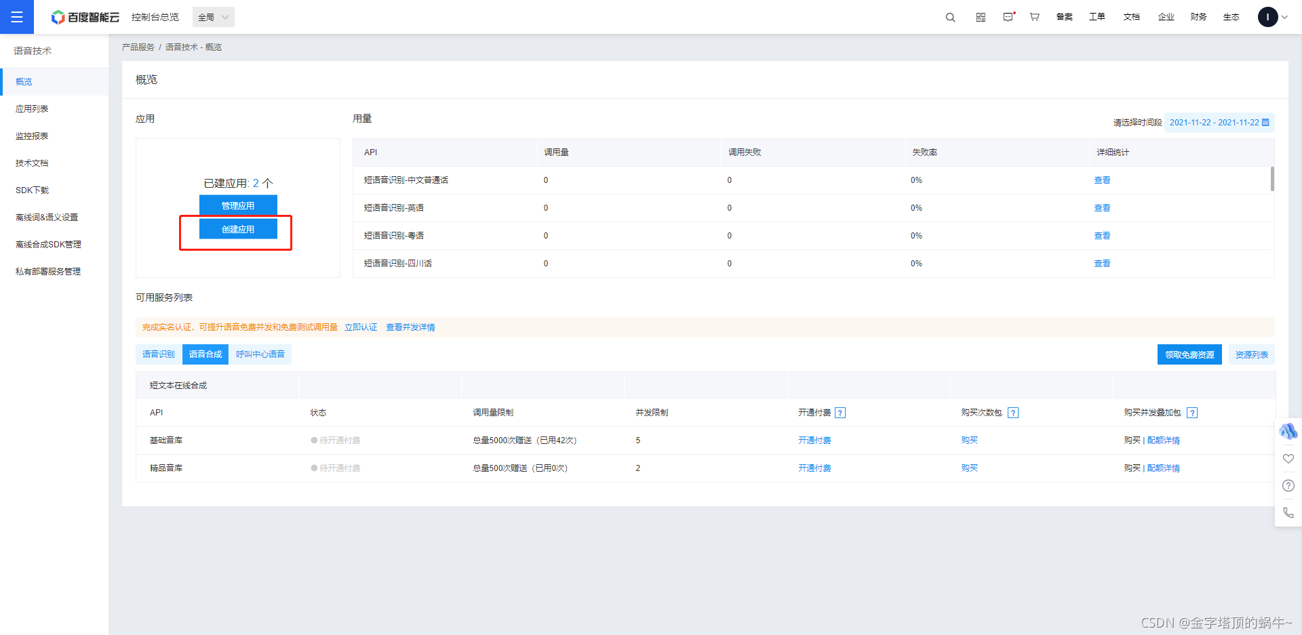Go to 控制台总览 in the header

coord(155,17)
